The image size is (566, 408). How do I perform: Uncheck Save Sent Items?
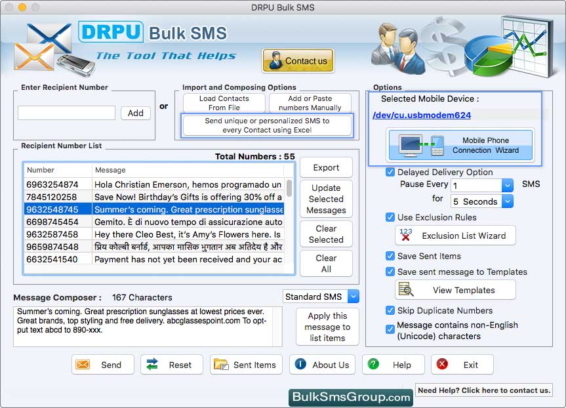click(x=390, y=256)
